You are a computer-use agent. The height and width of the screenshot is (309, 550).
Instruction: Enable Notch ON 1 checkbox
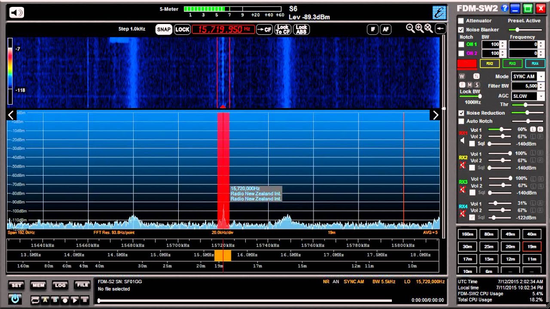pyautogui.click(x=461, y=44)
